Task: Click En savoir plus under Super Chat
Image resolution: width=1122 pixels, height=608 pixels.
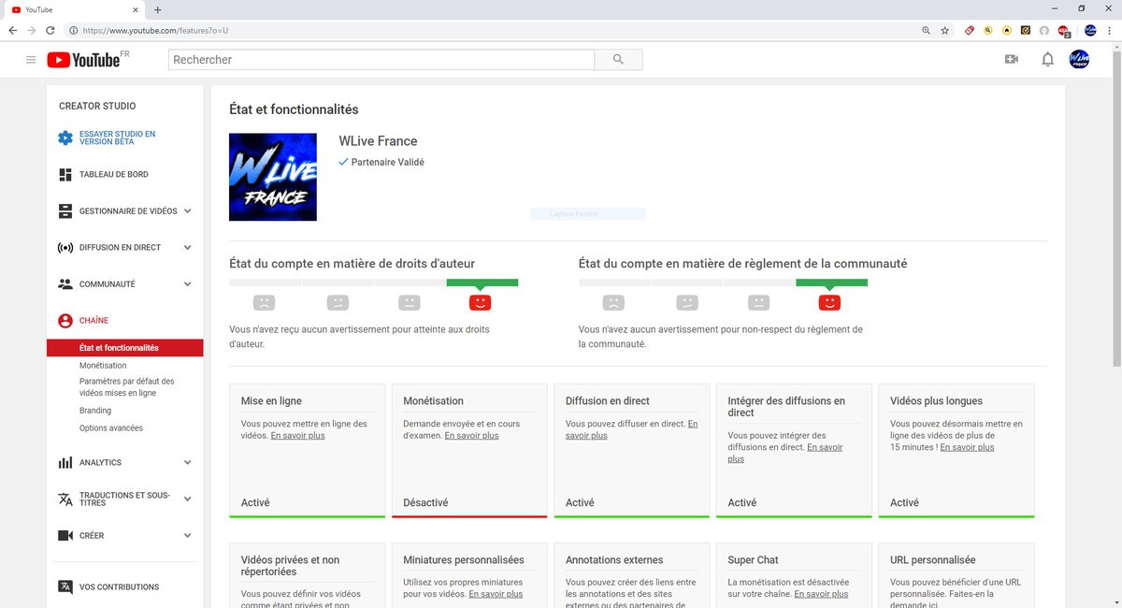Action: (821, 595)
